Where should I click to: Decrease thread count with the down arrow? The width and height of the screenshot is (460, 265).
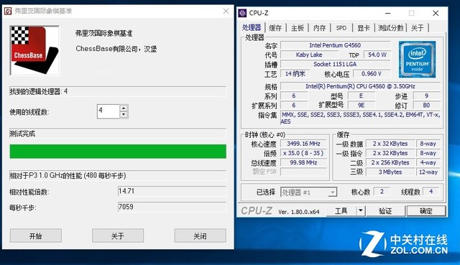coord(124,115)
